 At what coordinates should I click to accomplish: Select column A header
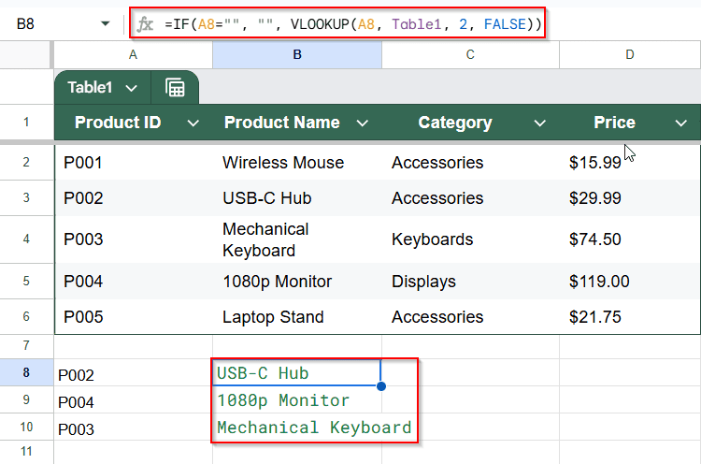(x=134, y=54)
